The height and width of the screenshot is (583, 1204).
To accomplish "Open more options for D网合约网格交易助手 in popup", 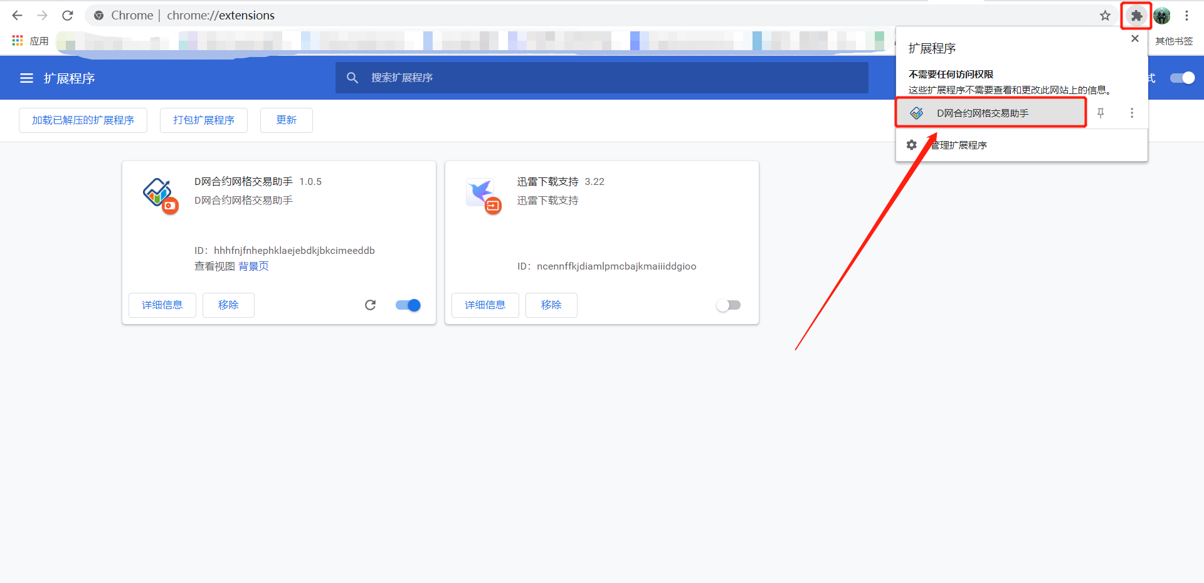I will [1132, 113].
